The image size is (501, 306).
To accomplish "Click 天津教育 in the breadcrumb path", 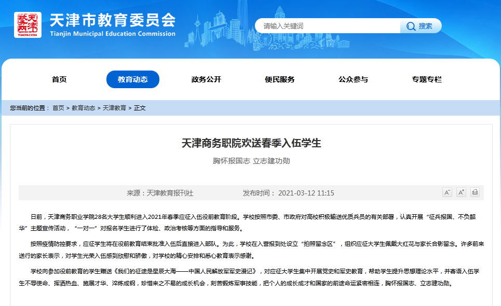I will [114, 108].
